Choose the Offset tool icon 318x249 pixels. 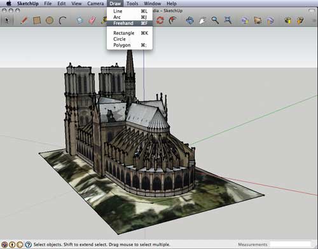pos(173,20)
